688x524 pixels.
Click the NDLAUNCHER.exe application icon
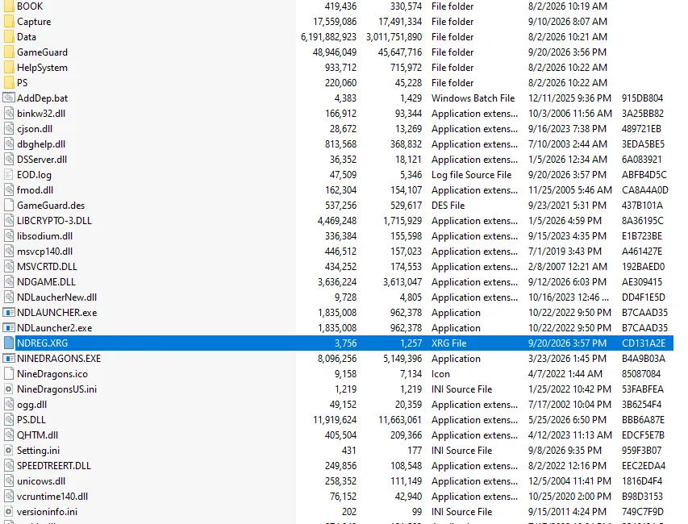tap(9, 313)
